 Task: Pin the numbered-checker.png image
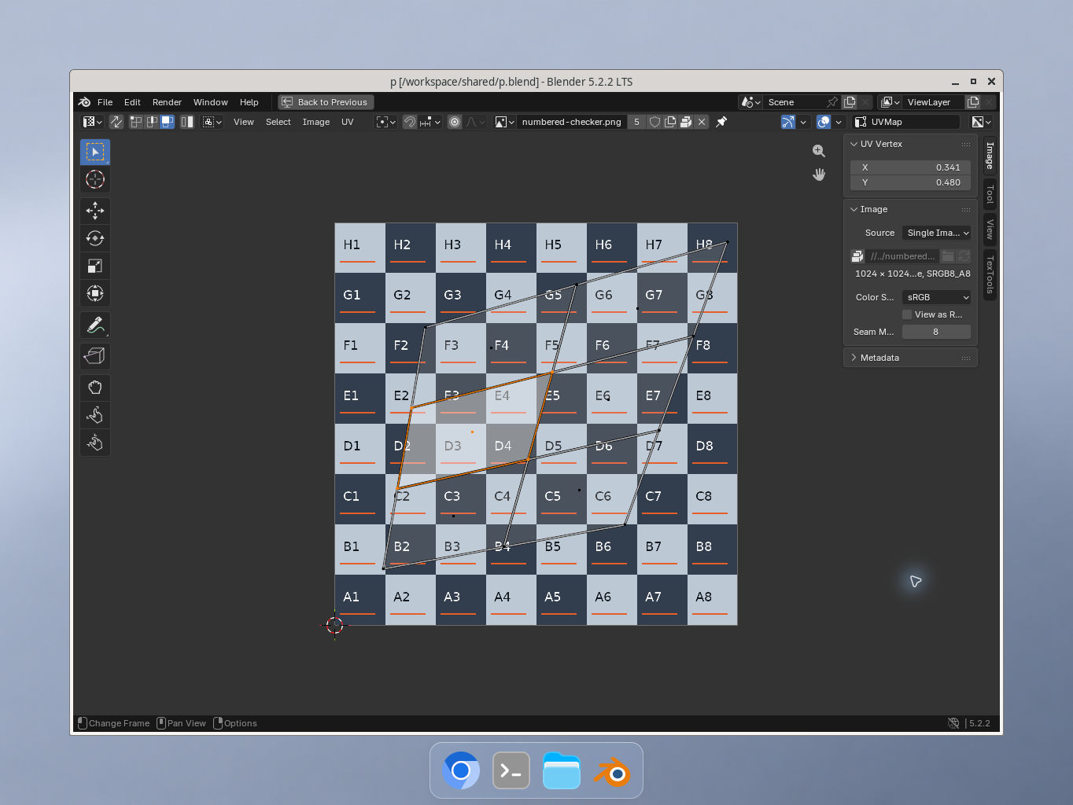tap(721, 122)
